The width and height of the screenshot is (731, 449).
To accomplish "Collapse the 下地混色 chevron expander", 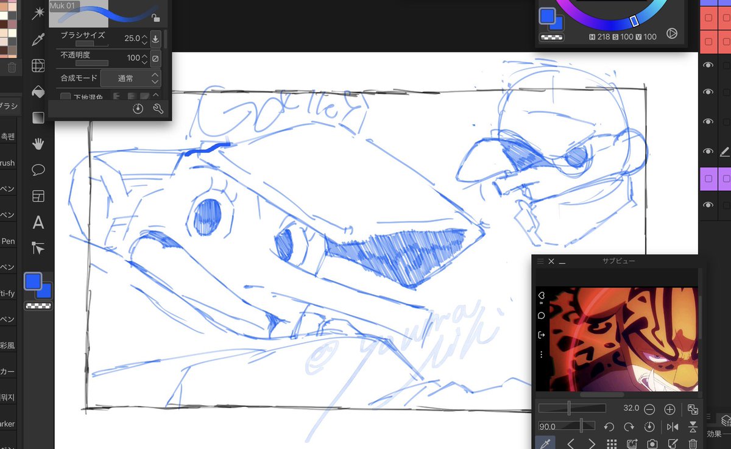I will pyautogui.click(x=155, y=96).
